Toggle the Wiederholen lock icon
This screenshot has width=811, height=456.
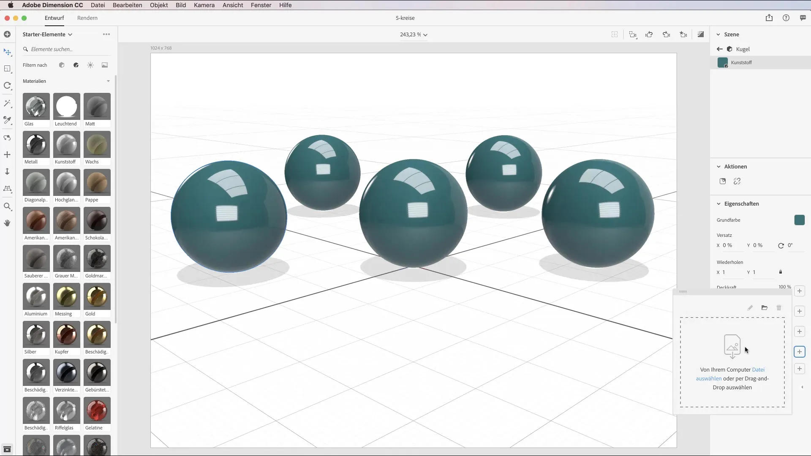coord(781,272)
